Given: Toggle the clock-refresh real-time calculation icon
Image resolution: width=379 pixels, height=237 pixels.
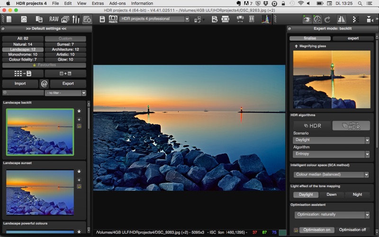Looking at the screenshot, I should pos(317,19).
